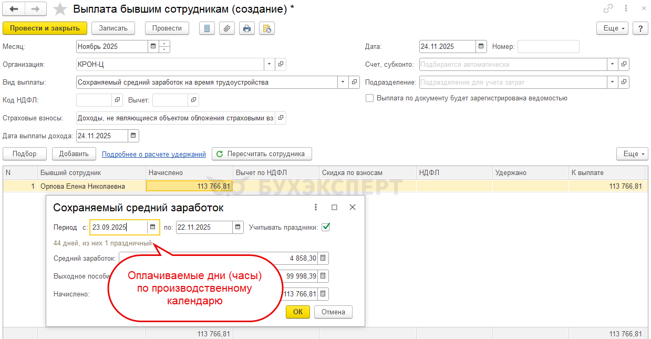The height and width of the screenshot is (339, 651).
Task: Click the print icon in toolbar
Action: pyautogui.click(x=247, y=28)
